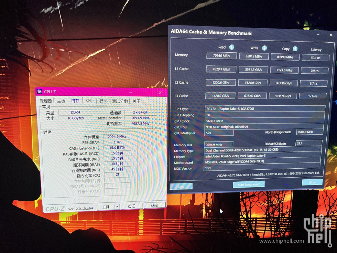Click the North Bridge Clock value in AIDA64
This screenshot has height=253, width=337.
pos(309,132)
